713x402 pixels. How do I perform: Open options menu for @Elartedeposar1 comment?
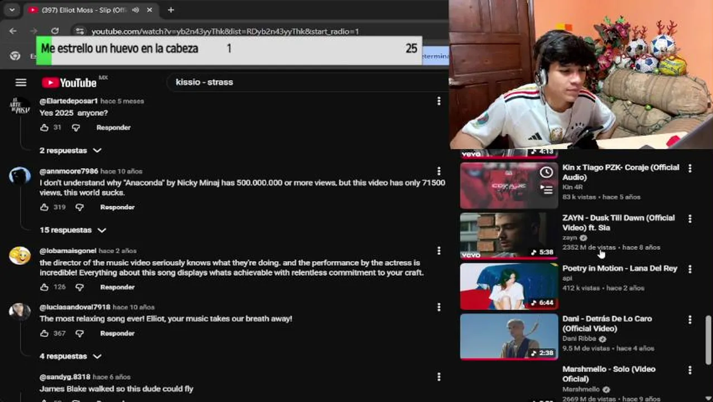pos(439,101)
